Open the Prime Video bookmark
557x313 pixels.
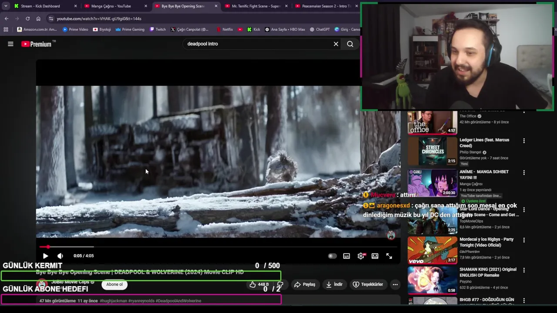tap(75, 30)
